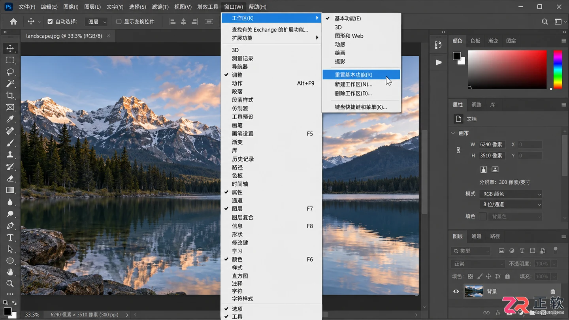This screenshot has height=320, width=569.
Task: Select the Lasso tool
Action: 10,72
